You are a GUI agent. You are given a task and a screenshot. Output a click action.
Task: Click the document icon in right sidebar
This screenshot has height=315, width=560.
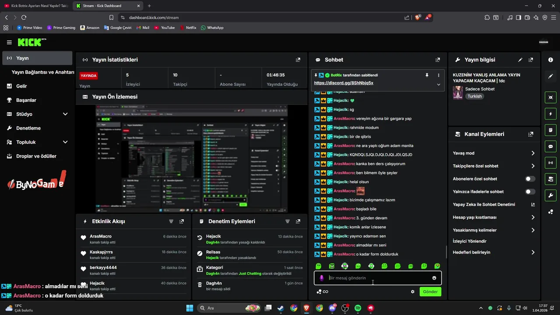[550, 130]
